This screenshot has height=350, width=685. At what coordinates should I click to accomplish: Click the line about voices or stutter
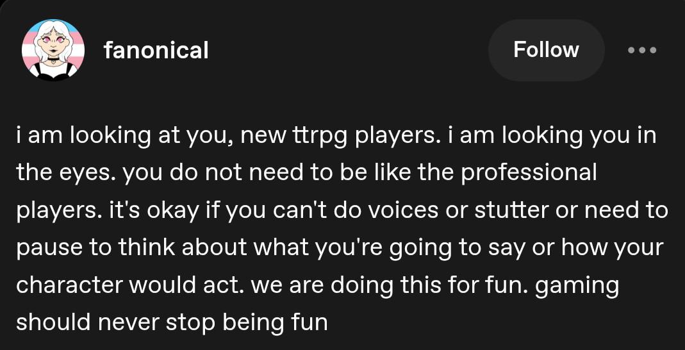click(x=342, y=210)
